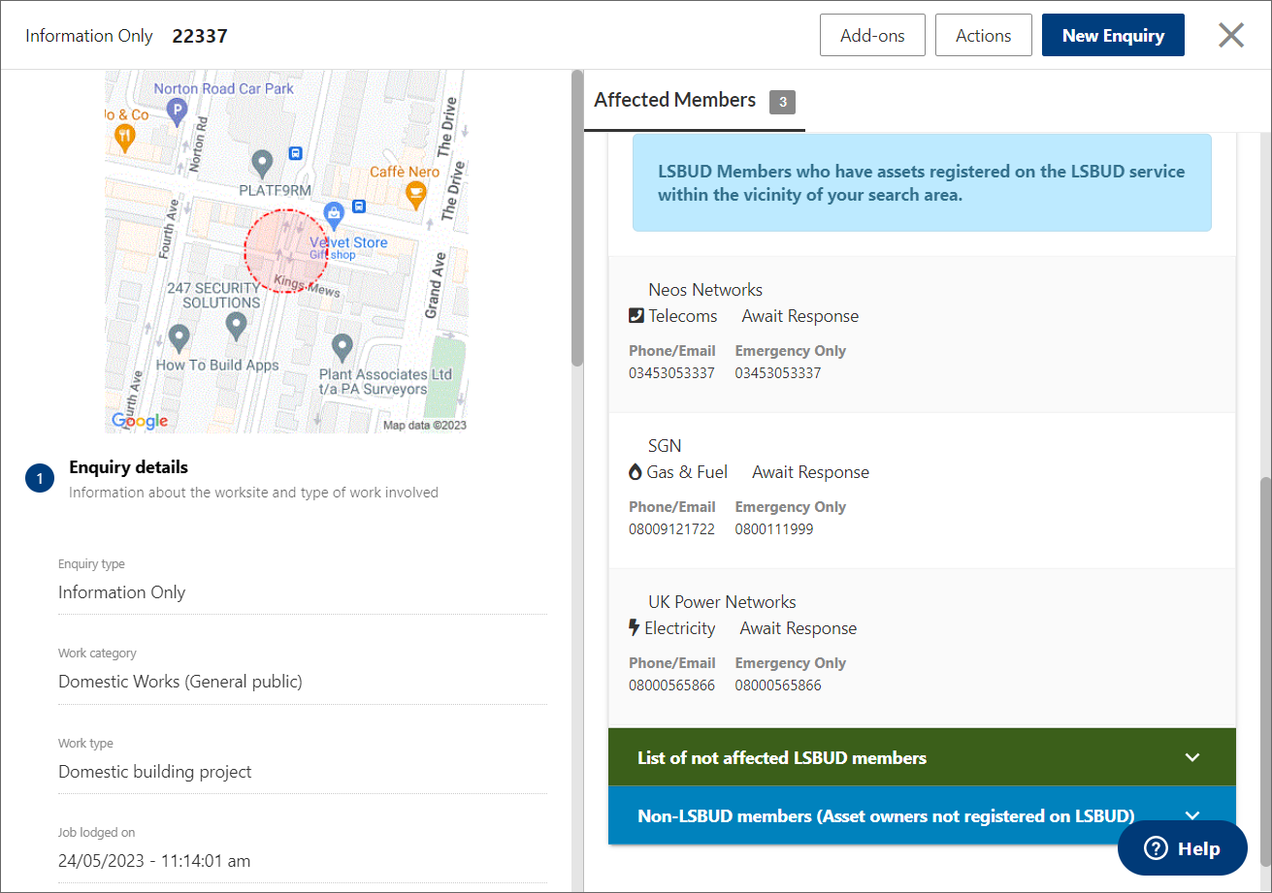
Task: Open the Help widget
Action: pyautogui.click(x=1182, y=848)
